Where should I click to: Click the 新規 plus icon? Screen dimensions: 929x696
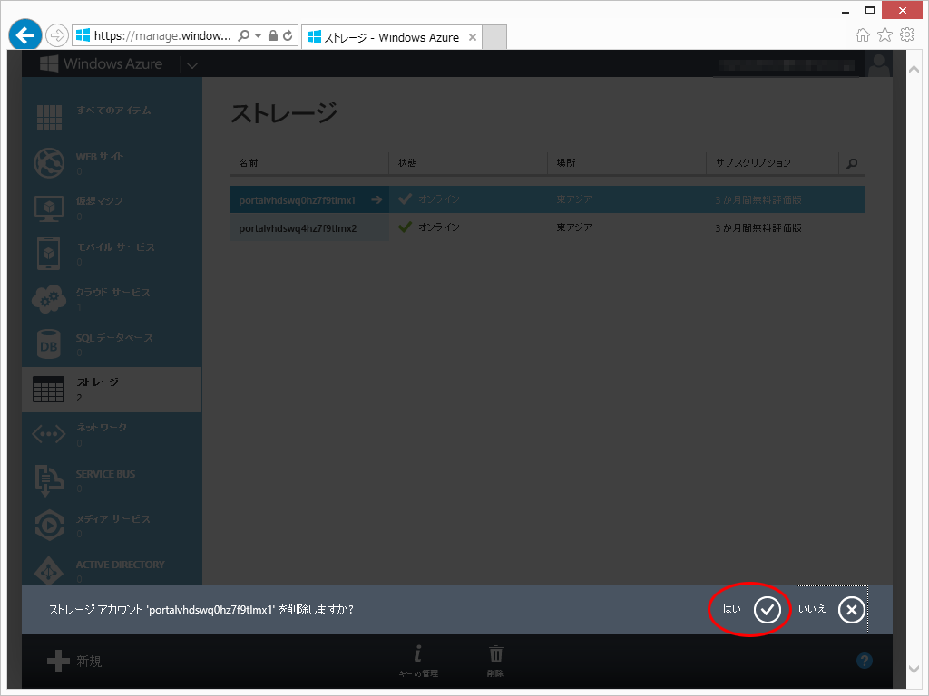click(x=58, y=661)
